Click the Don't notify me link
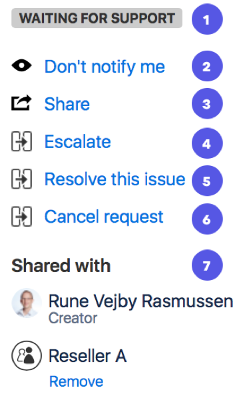 pyautogui.click(x=105, y=67)
